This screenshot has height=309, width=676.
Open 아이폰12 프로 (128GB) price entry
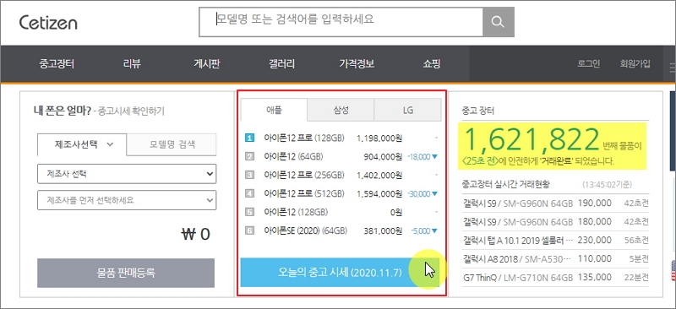pos(304,138)
